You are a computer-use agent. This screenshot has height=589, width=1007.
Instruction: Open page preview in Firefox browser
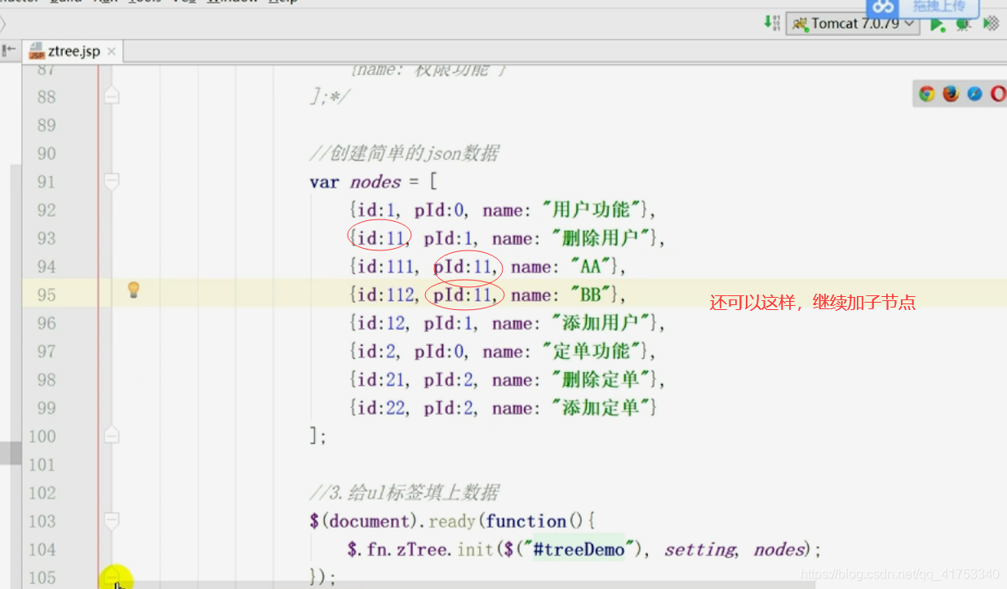950,94
